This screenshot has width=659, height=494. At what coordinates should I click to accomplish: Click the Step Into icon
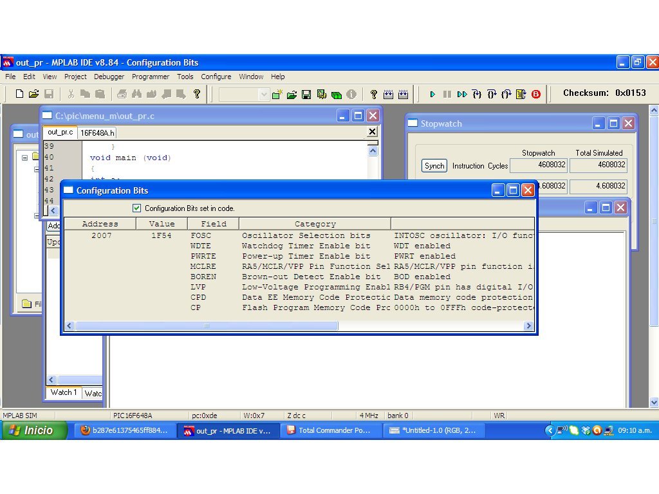point(477,94)
